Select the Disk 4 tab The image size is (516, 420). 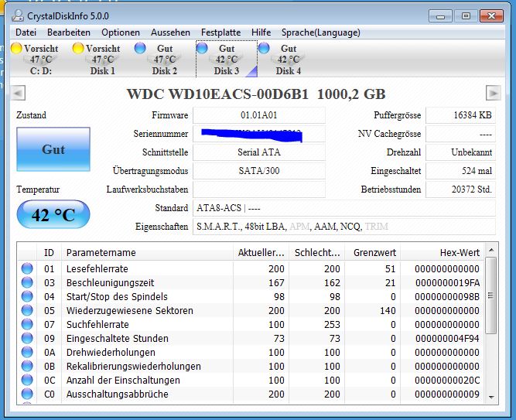(289, 60)
